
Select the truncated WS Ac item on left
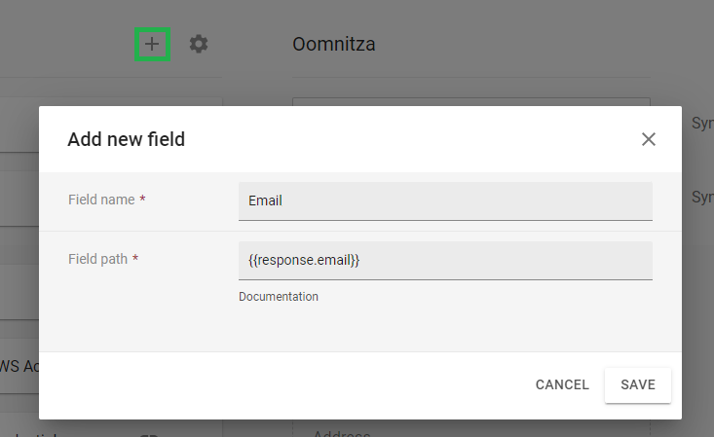[19, 367]
